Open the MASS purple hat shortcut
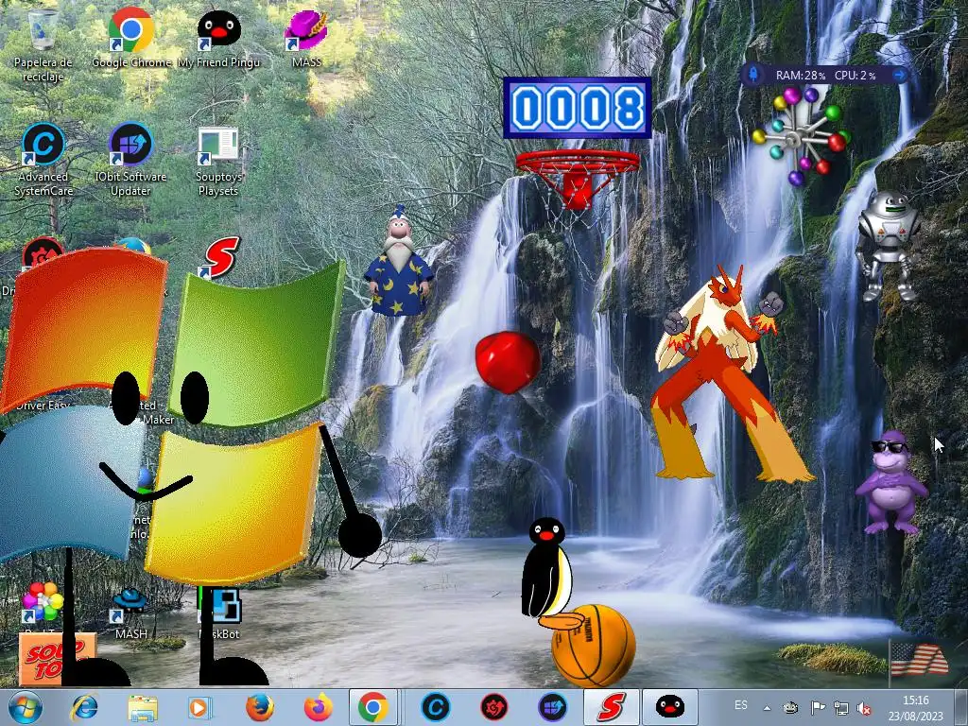Screen dimensions: 968x726 click(306, 37)
